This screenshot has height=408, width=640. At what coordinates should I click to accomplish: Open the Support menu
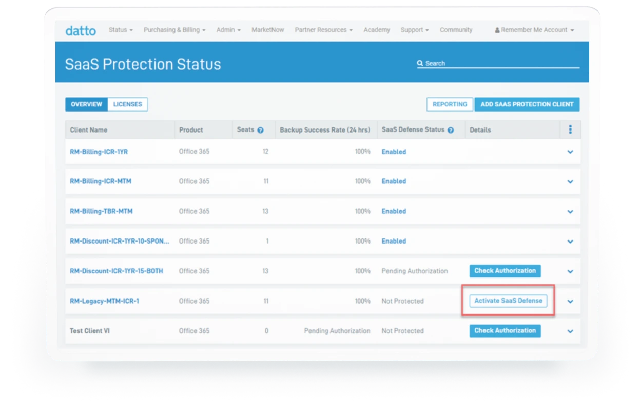[415, 30]
